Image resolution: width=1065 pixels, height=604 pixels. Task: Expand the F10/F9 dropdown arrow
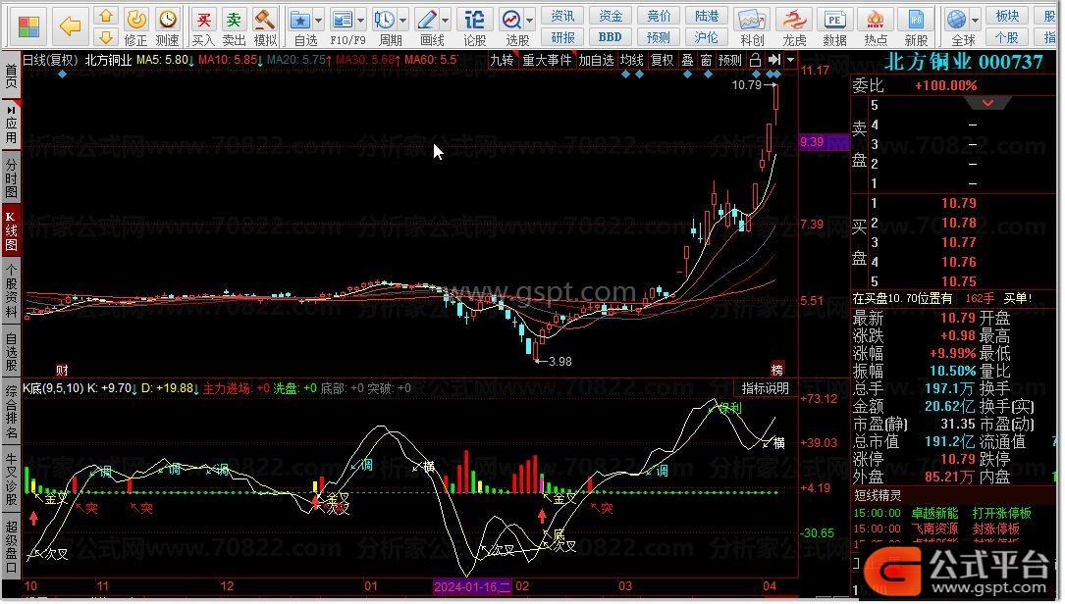coord(360,21)
